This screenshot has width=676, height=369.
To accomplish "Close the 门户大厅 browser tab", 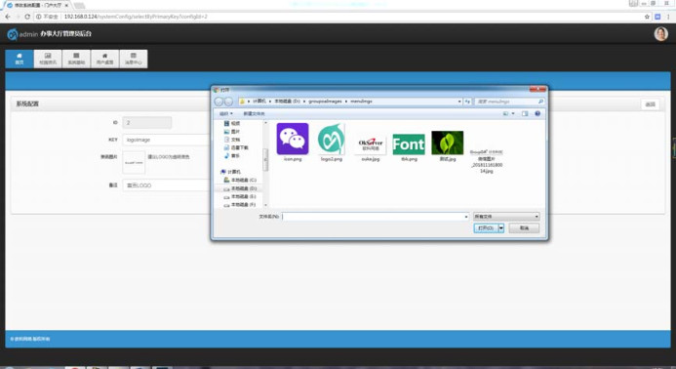I will [67, 5].
